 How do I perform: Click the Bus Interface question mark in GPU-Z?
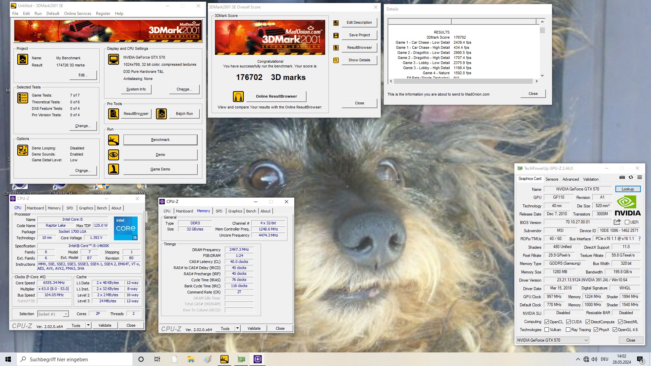point(639,239)
